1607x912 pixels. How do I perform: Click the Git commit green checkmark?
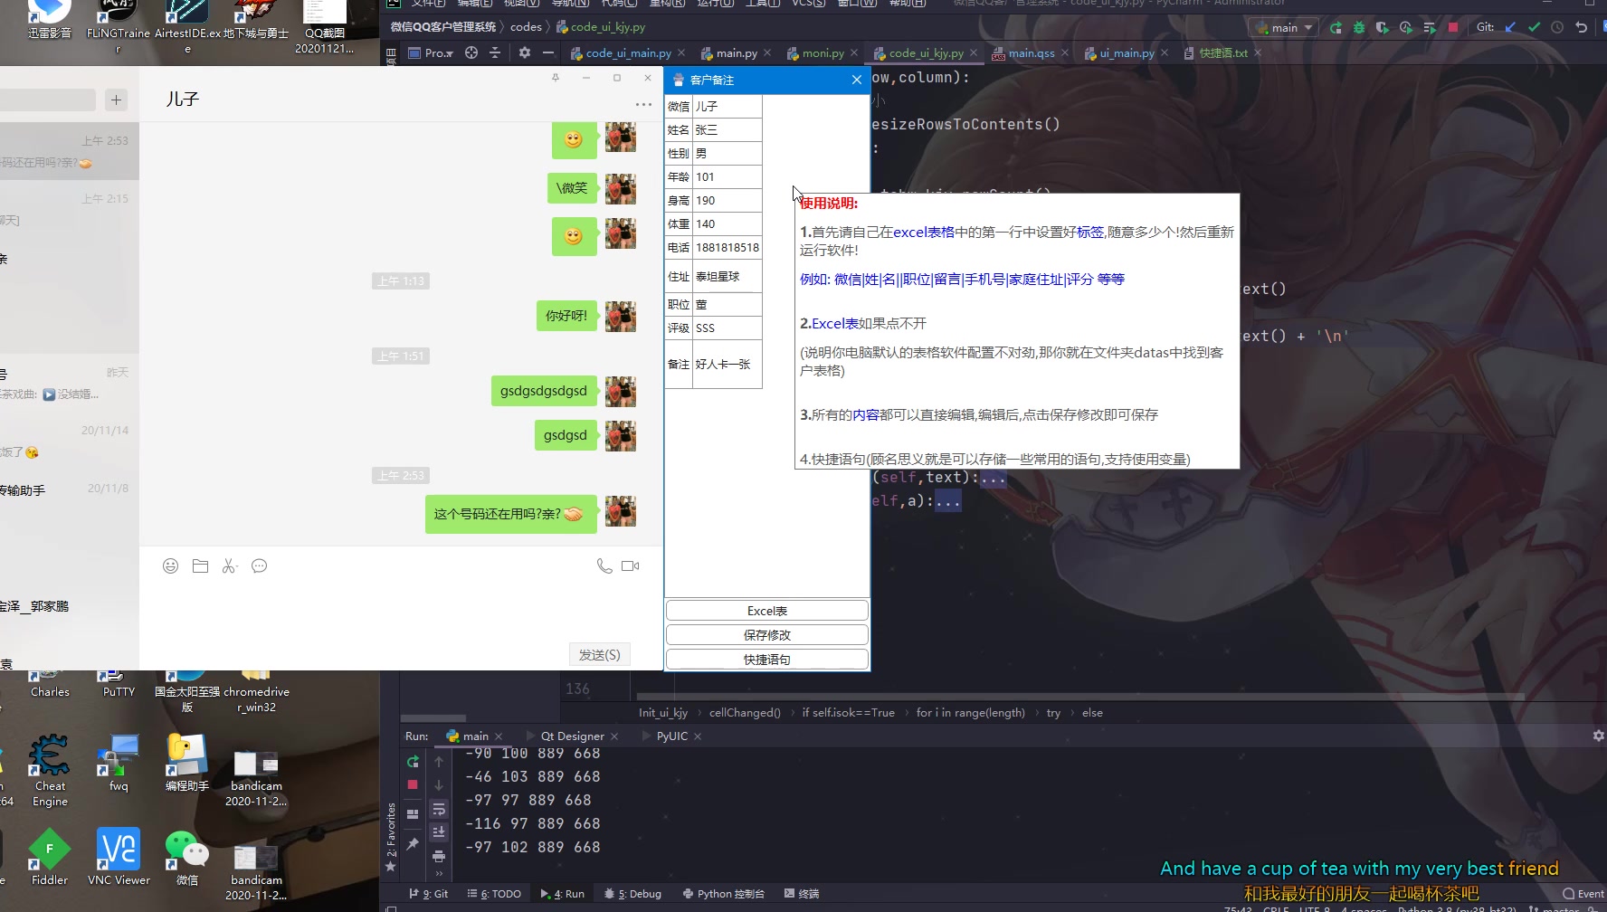pos(1534,27)
